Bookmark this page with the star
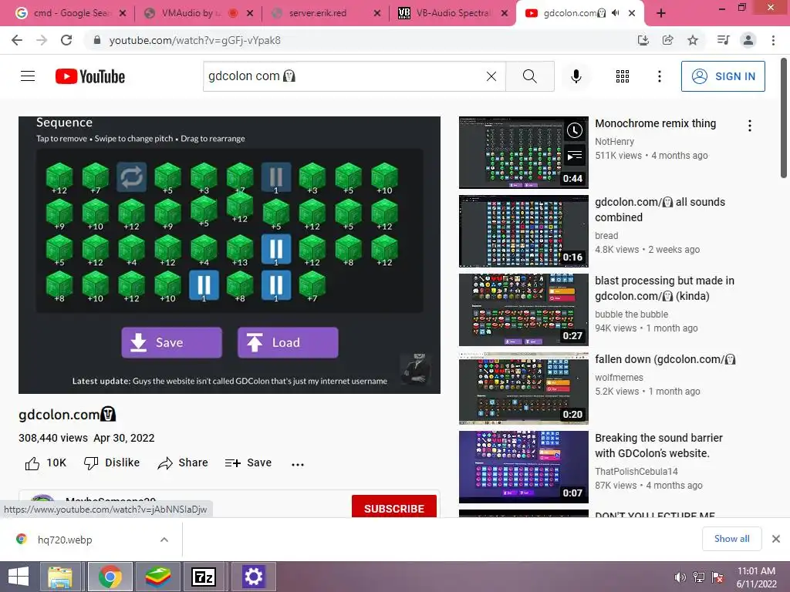 pos(693,40)
